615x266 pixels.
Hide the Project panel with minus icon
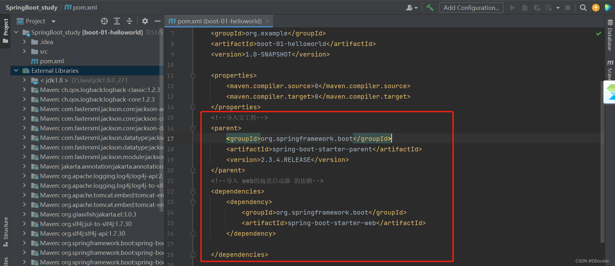point(157,21)
